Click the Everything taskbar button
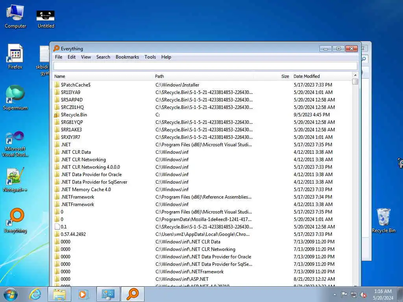The width and height of the screenshot is (403, 302). coord(132,294)
